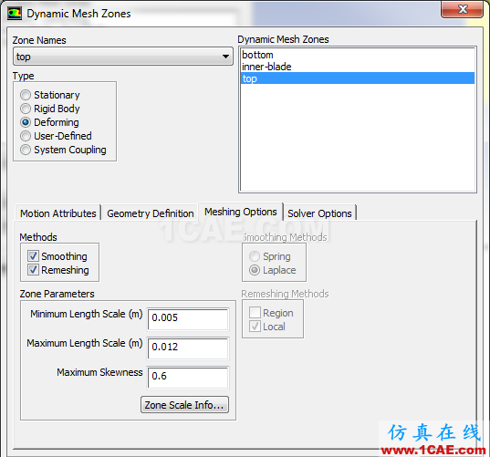Click the Maximum Skewness input field
The height and width of the screenshot is (457, 490).
click(x=188, y=378)
